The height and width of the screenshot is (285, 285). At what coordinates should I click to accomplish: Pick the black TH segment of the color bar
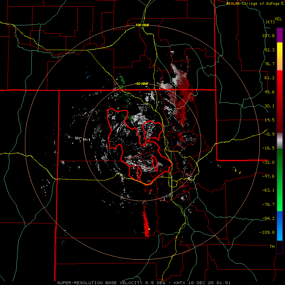(280, 247)
